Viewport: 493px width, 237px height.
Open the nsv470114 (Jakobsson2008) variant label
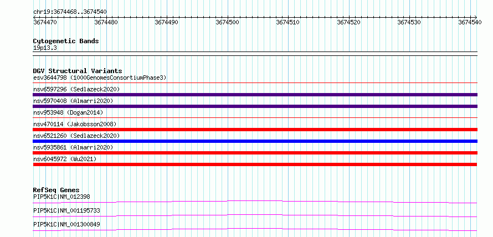tap(75, 124)
